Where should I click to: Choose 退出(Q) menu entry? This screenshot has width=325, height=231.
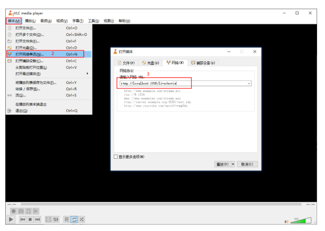coord(49,111)
